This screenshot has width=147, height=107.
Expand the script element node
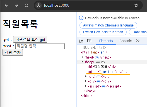[86, 86]
